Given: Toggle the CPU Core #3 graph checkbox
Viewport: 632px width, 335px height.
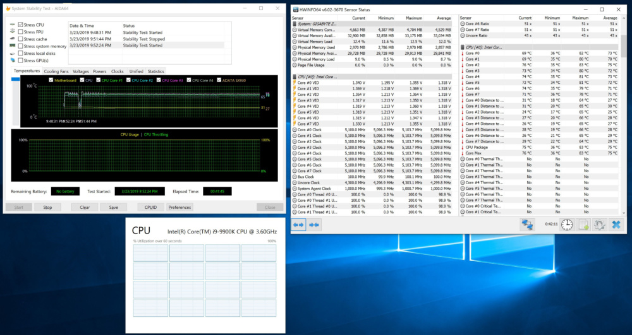Looking at the screenshot, I should click(x=159, y=80).
